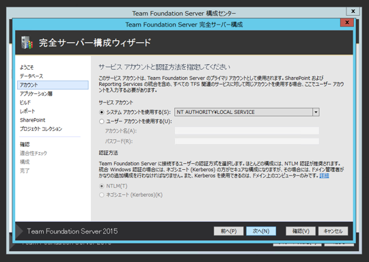Click the 適合性チェック step label

33,154
